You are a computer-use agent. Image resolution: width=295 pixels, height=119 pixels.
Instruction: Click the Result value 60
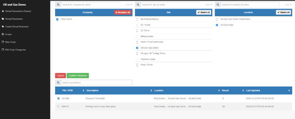tap(223, 107)
